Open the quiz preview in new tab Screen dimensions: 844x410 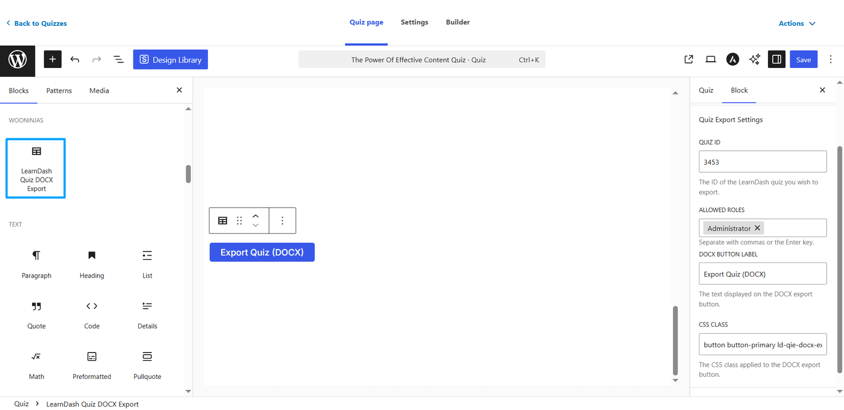[x=688, y=60]
